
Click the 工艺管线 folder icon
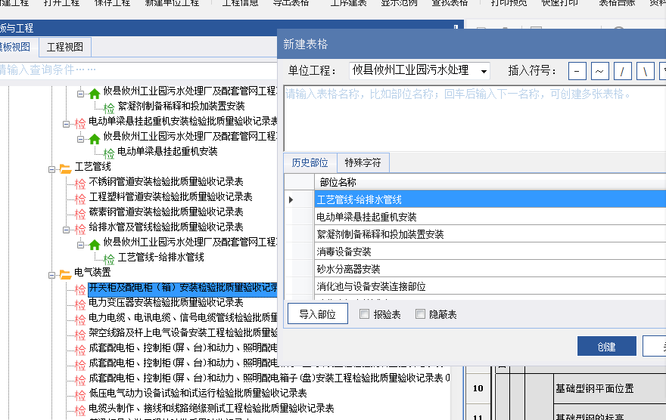(x=65, y=167)
